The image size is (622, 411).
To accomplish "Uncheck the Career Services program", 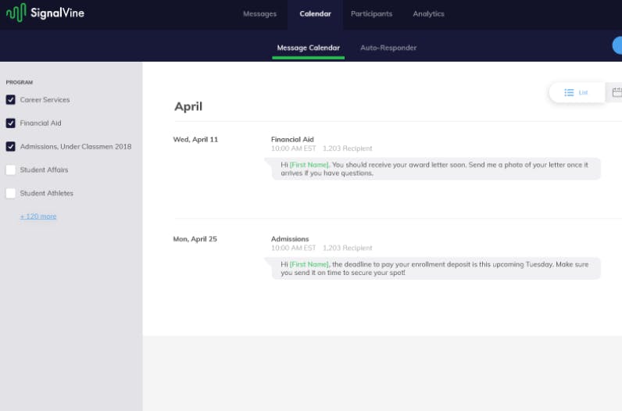I will [x=11, y=99].
